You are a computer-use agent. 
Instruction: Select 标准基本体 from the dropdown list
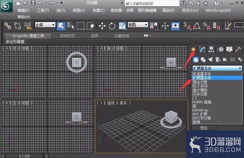(217, 74)
